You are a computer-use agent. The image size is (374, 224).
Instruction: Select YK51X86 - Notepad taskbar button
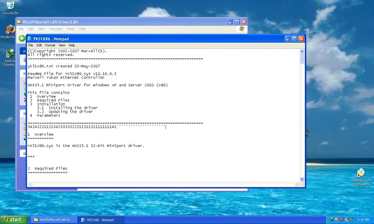(101, 220)
